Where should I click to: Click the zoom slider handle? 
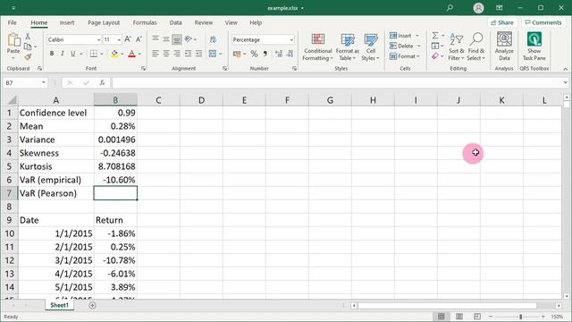click(x=520, y=317)
